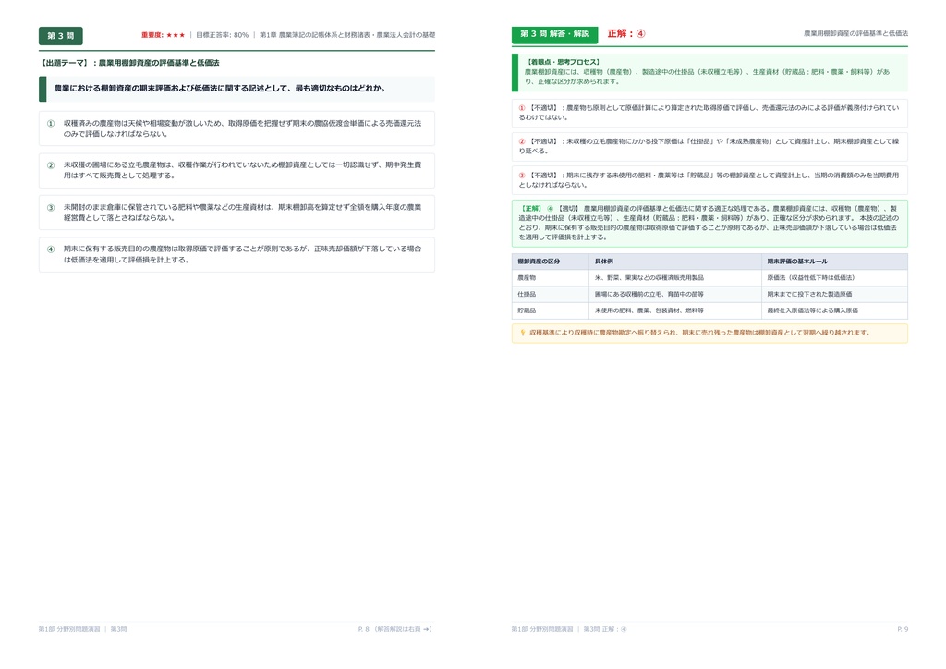
Task: Click the '【適切】' label in the answer box
Action: click(568, 209)
